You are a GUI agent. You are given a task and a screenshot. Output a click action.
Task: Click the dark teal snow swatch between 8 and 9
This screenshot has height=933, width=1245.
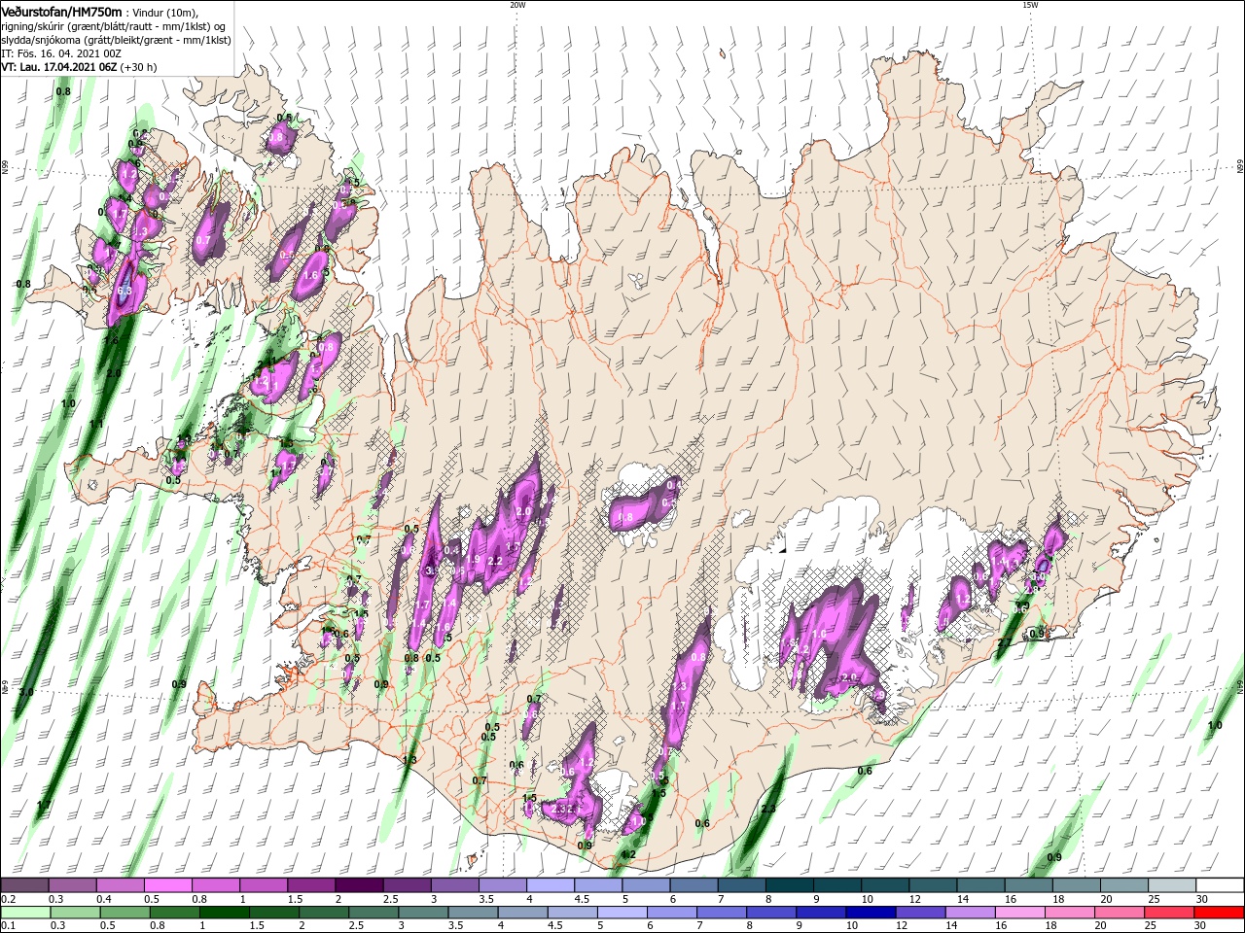tap(790, 885)
